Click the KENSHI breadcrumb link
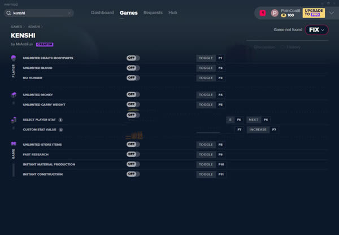 34,27
